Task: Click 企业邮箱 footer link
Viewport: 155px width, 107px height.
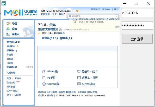Action: (52, 92)
